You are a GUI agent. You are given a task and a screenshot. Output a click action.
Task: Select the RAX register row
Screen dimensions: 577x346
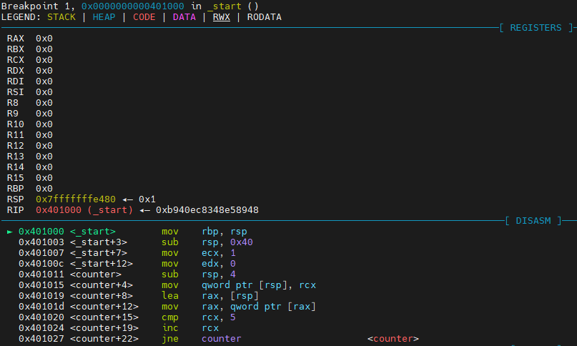coord(30,39)
